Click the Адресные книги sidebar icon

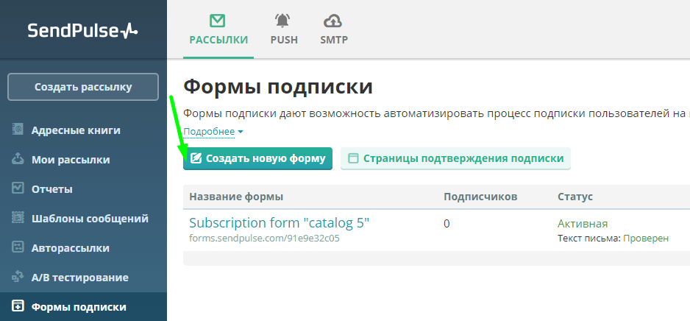[18, 130]
